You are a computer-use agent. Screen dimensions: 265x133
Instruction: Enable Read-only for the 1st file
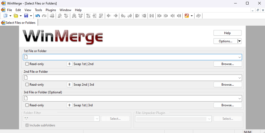coord(27,64)
